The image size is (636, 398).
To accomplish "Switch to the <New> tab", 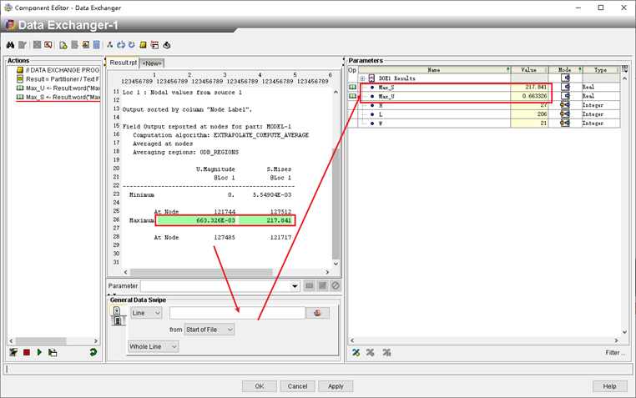I will coord(152,63).
